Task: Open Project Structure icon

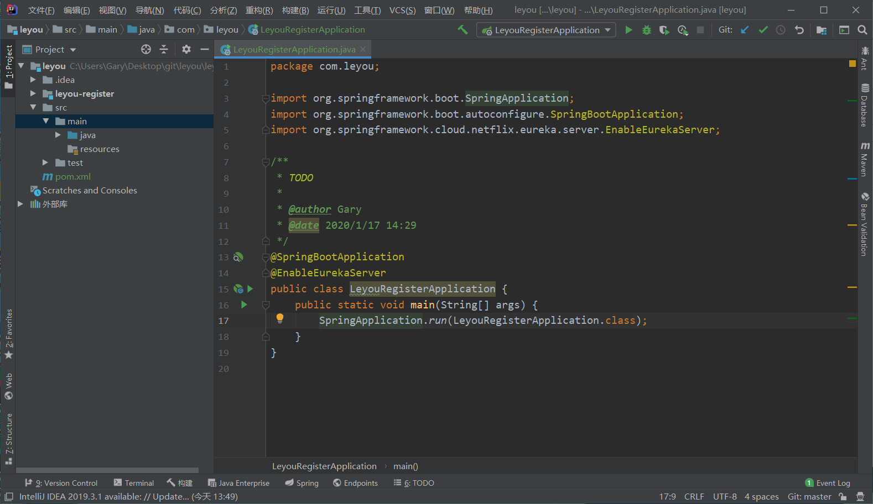Action: click(822, 30)
